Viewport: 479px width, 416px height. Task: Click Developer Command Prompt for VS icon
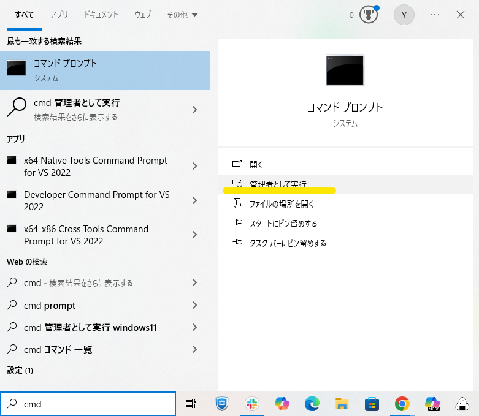(12, 194)
